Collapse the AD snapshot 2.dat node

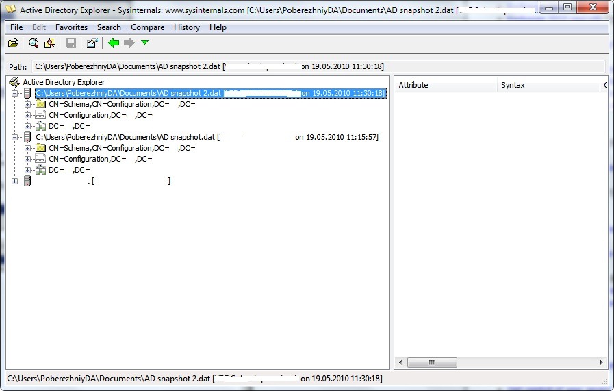pos(15,93)
